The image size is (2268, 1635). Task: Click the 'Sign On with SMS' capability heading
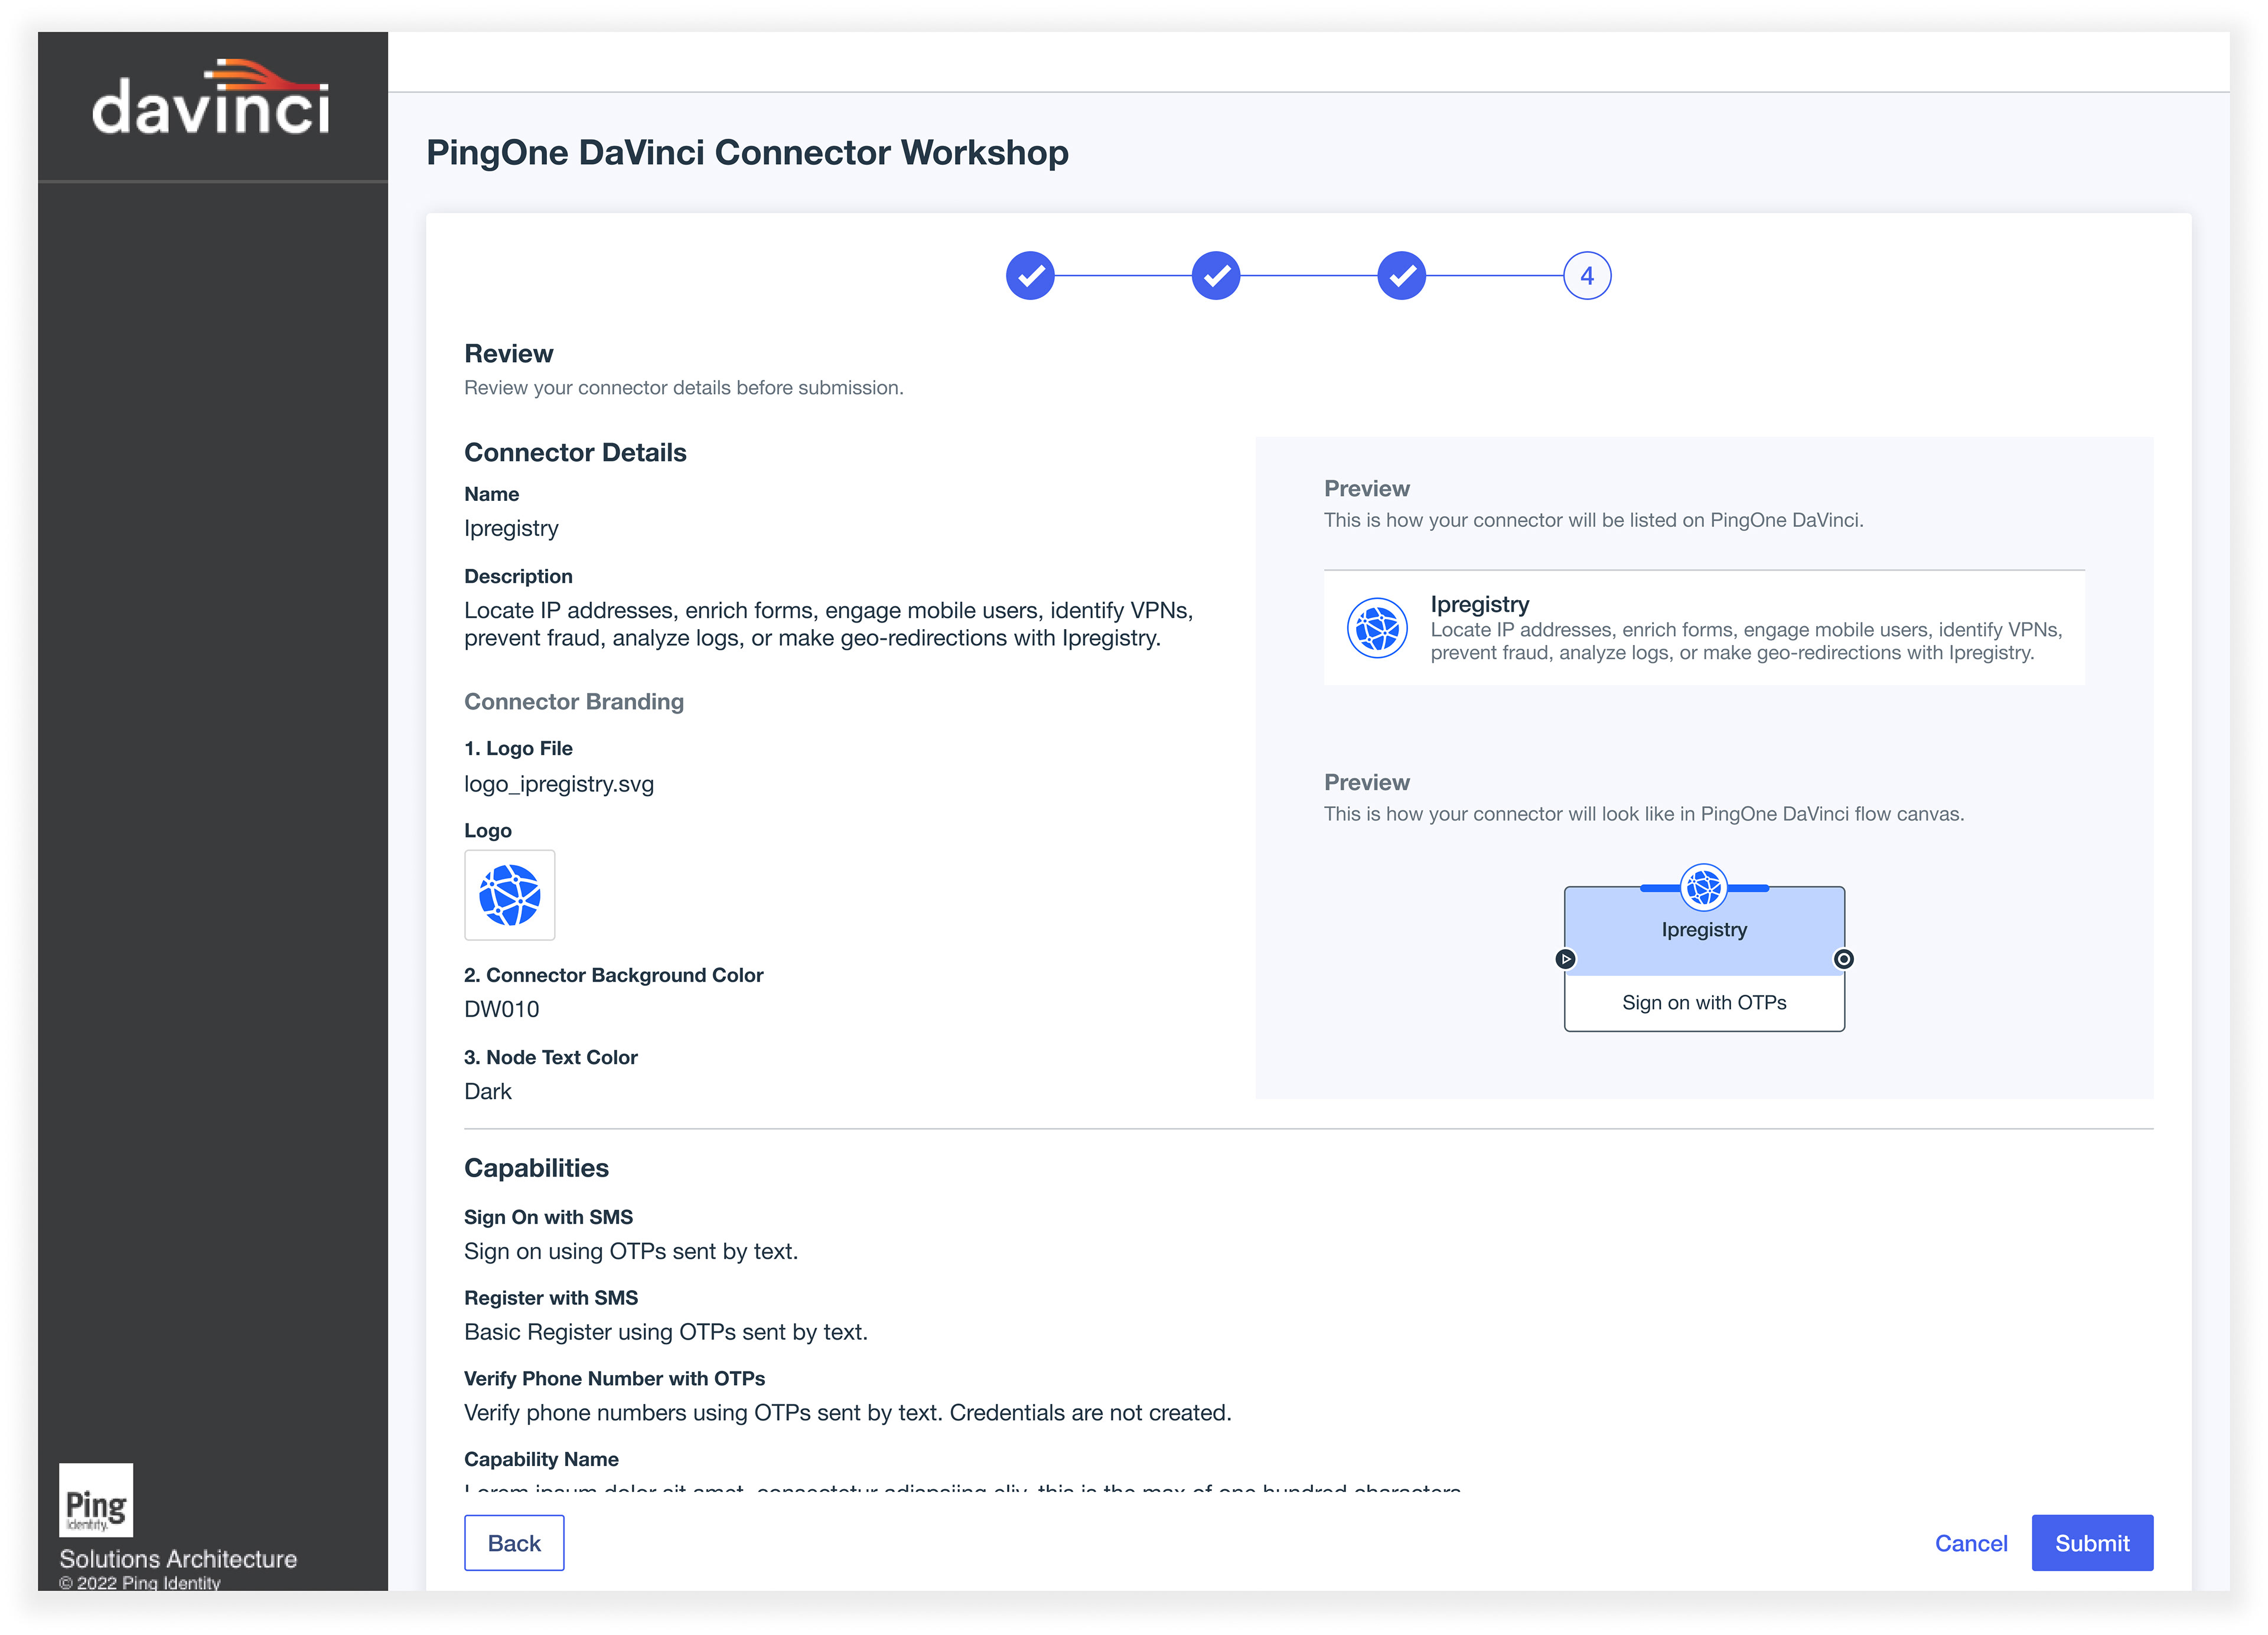(x=548, y=1217)
